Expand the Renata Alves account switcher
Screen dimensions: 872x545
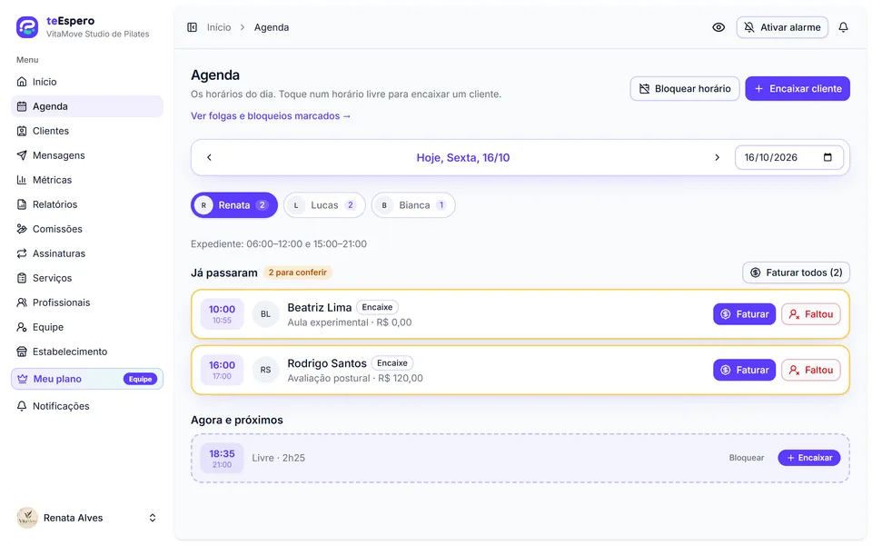click(x=87, y=518)
